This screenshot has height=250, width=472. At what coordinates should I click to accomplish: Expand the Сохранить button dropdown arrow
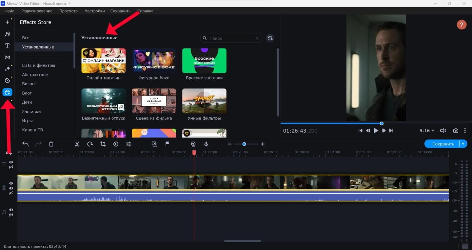pyautogui.click(x=463, y=144)
